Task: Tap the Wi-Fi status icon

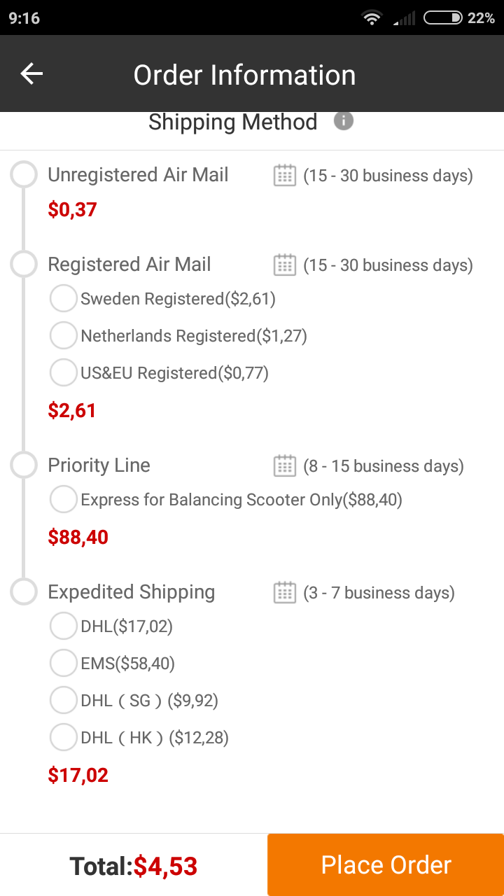Action: [x=372, y=18]
